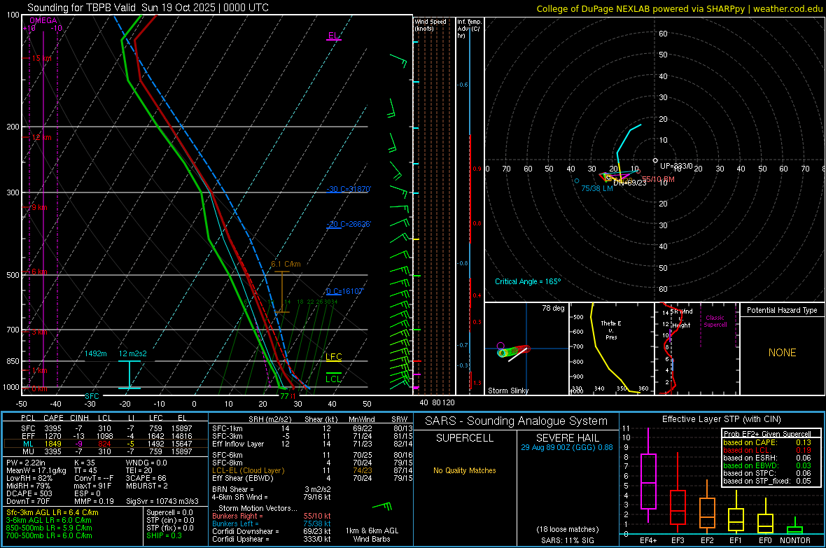Click the SARS: 11% SIG text
This screenshot has width=826, height=548.
567,540
